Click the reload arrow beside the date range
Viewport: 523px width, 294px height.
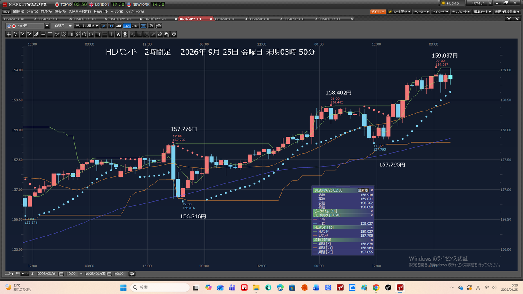tap(132, 274)
